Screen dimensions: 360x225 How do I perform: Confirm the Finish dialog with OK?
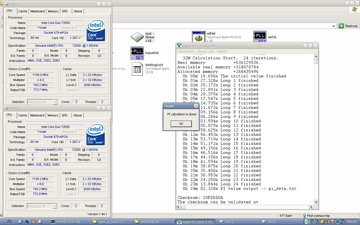click(x=181, y=124)
